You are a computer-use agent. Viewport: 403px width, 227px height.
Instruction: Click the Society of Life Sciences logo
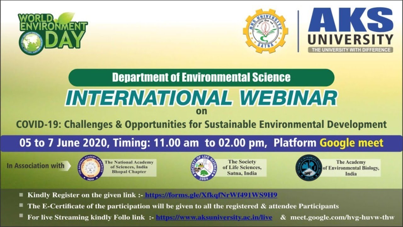[204, 168]
